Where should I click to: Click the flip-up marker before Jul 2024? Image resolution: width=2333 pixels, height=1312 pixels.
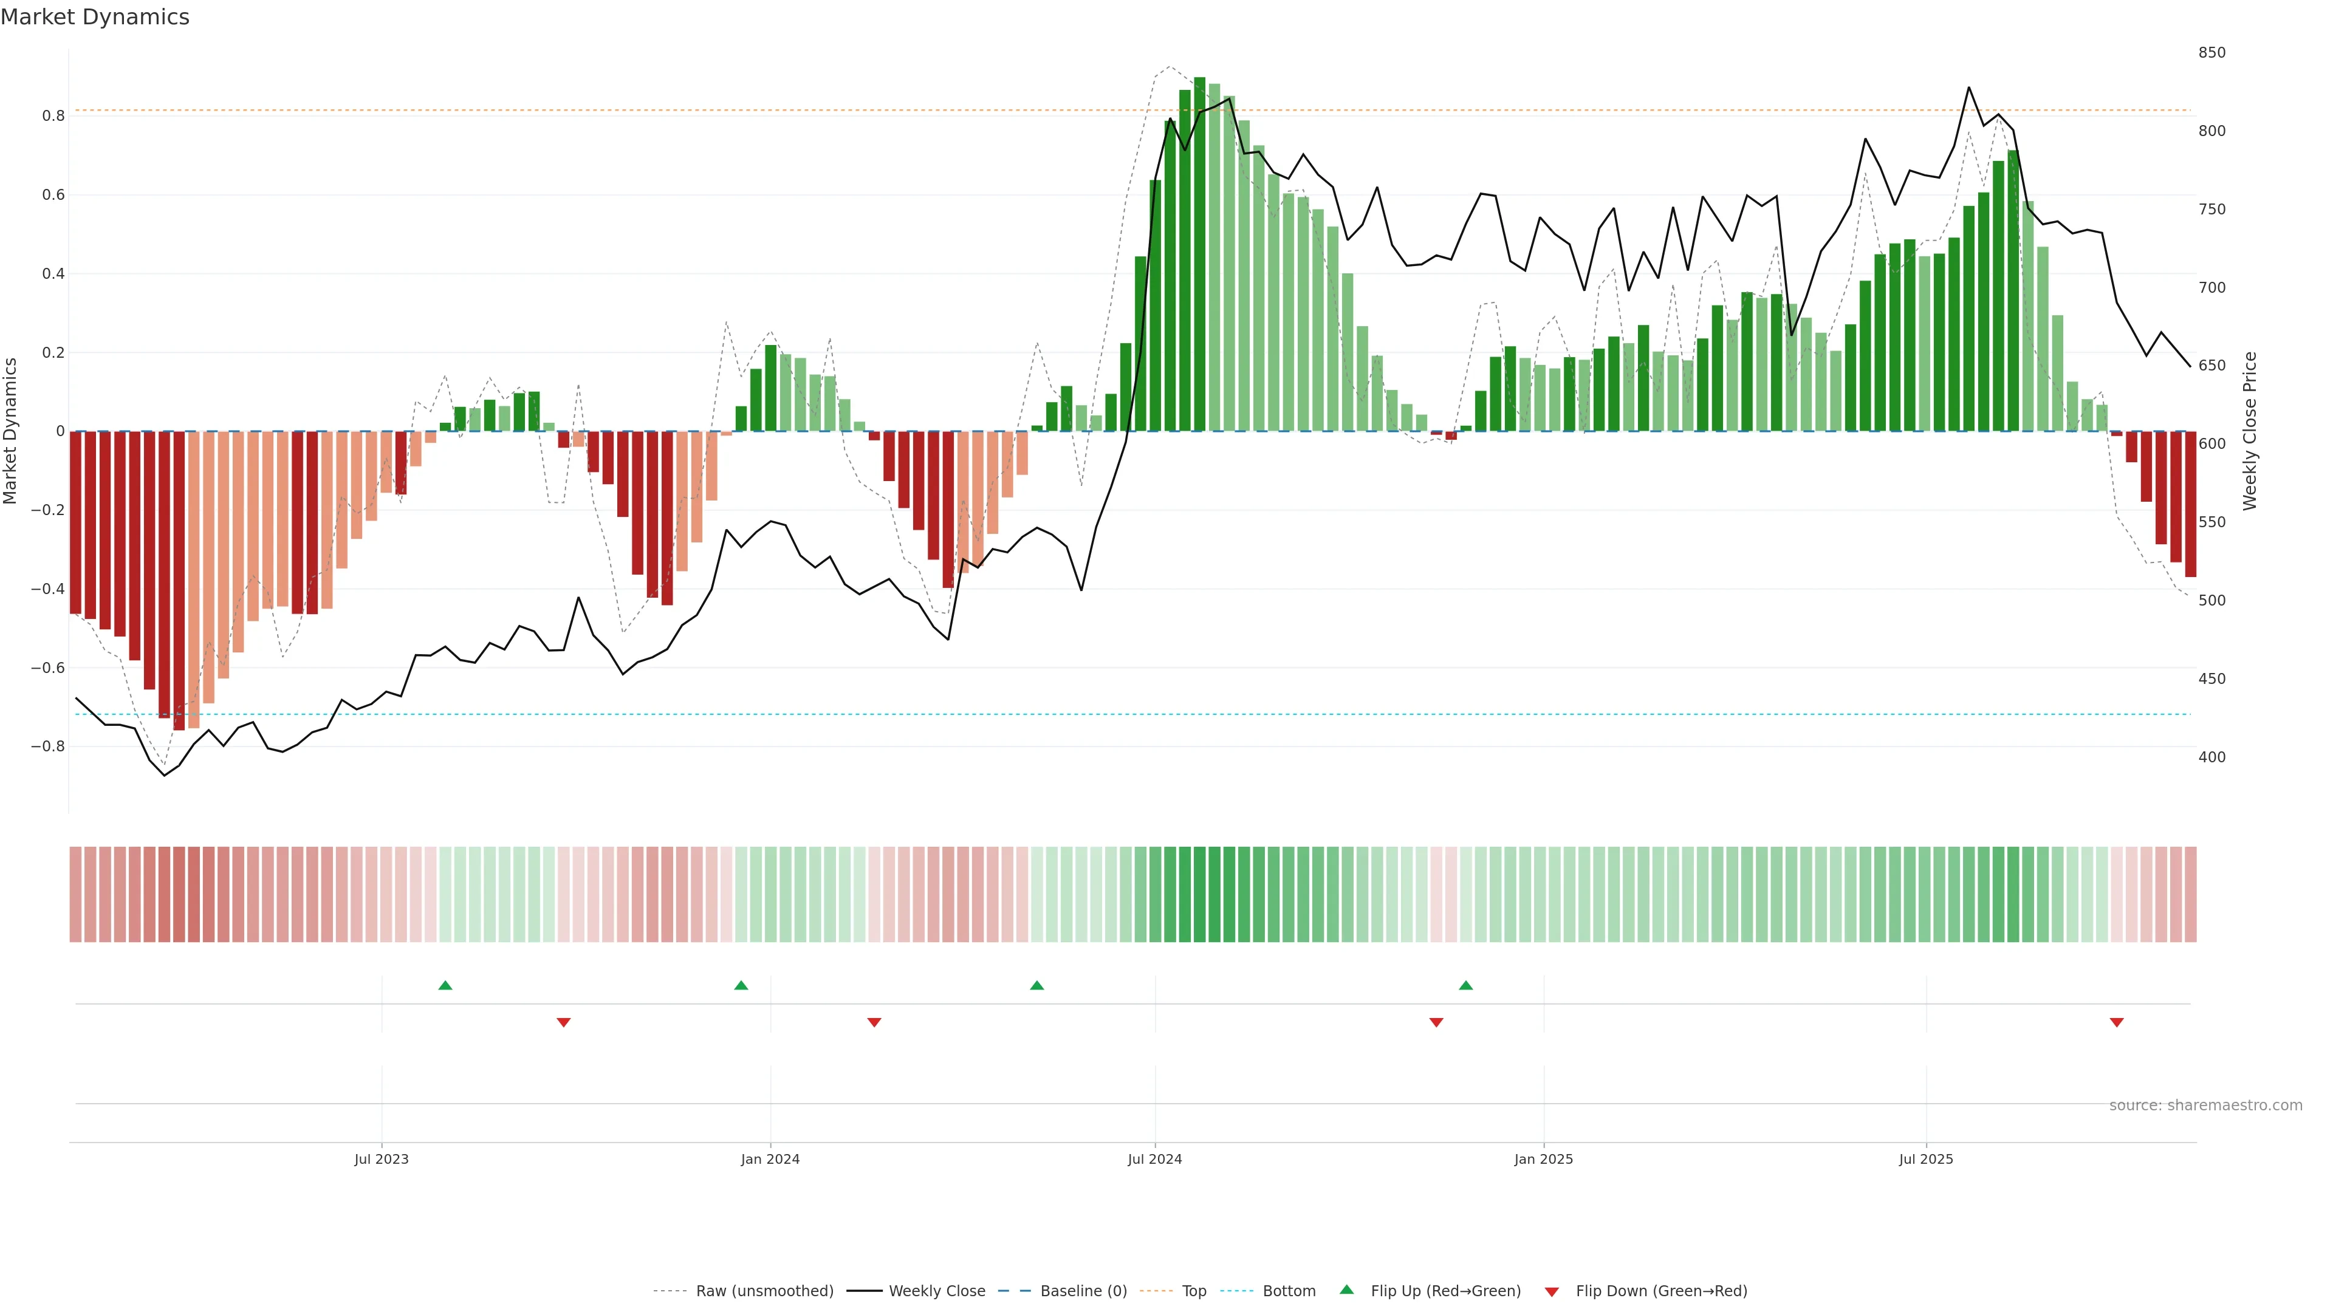coord(1037,985)
